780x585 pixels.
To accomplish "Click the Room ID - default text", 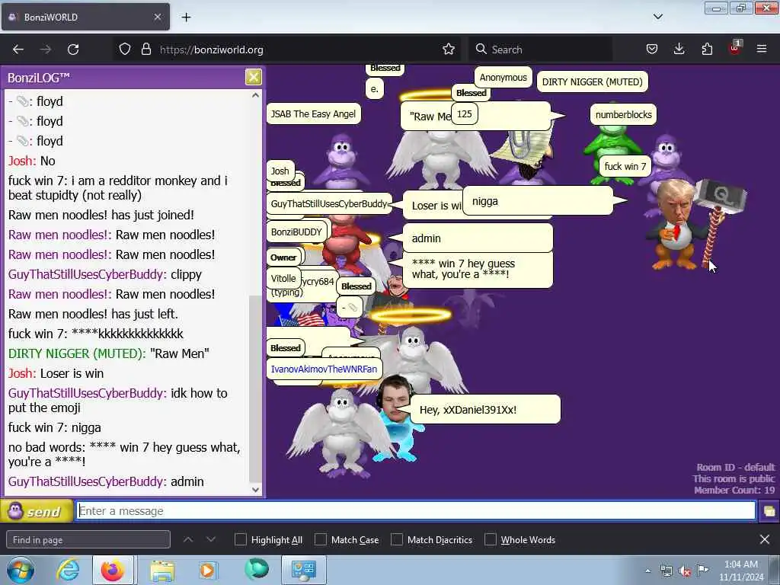I will click(735, 467).
